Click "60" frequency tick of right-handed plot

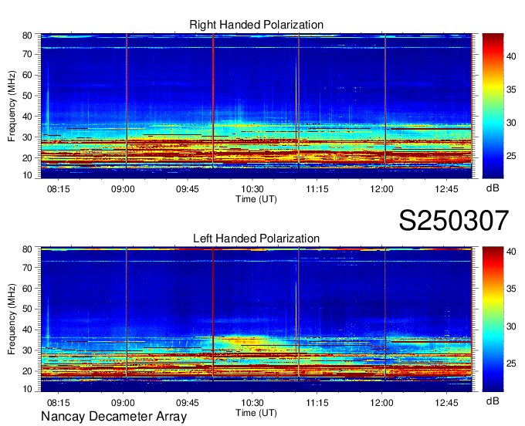point(27,75)
